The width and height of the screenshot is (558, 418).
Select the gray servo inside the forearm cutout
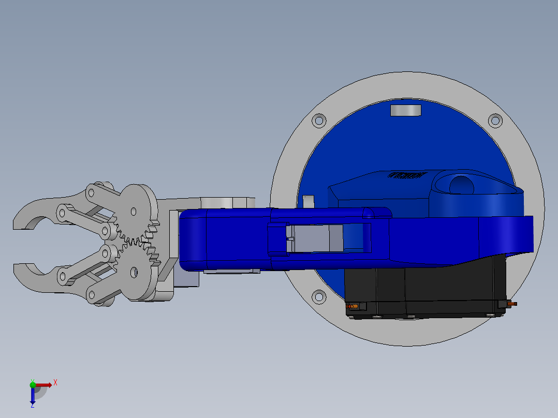pos(315,238)
